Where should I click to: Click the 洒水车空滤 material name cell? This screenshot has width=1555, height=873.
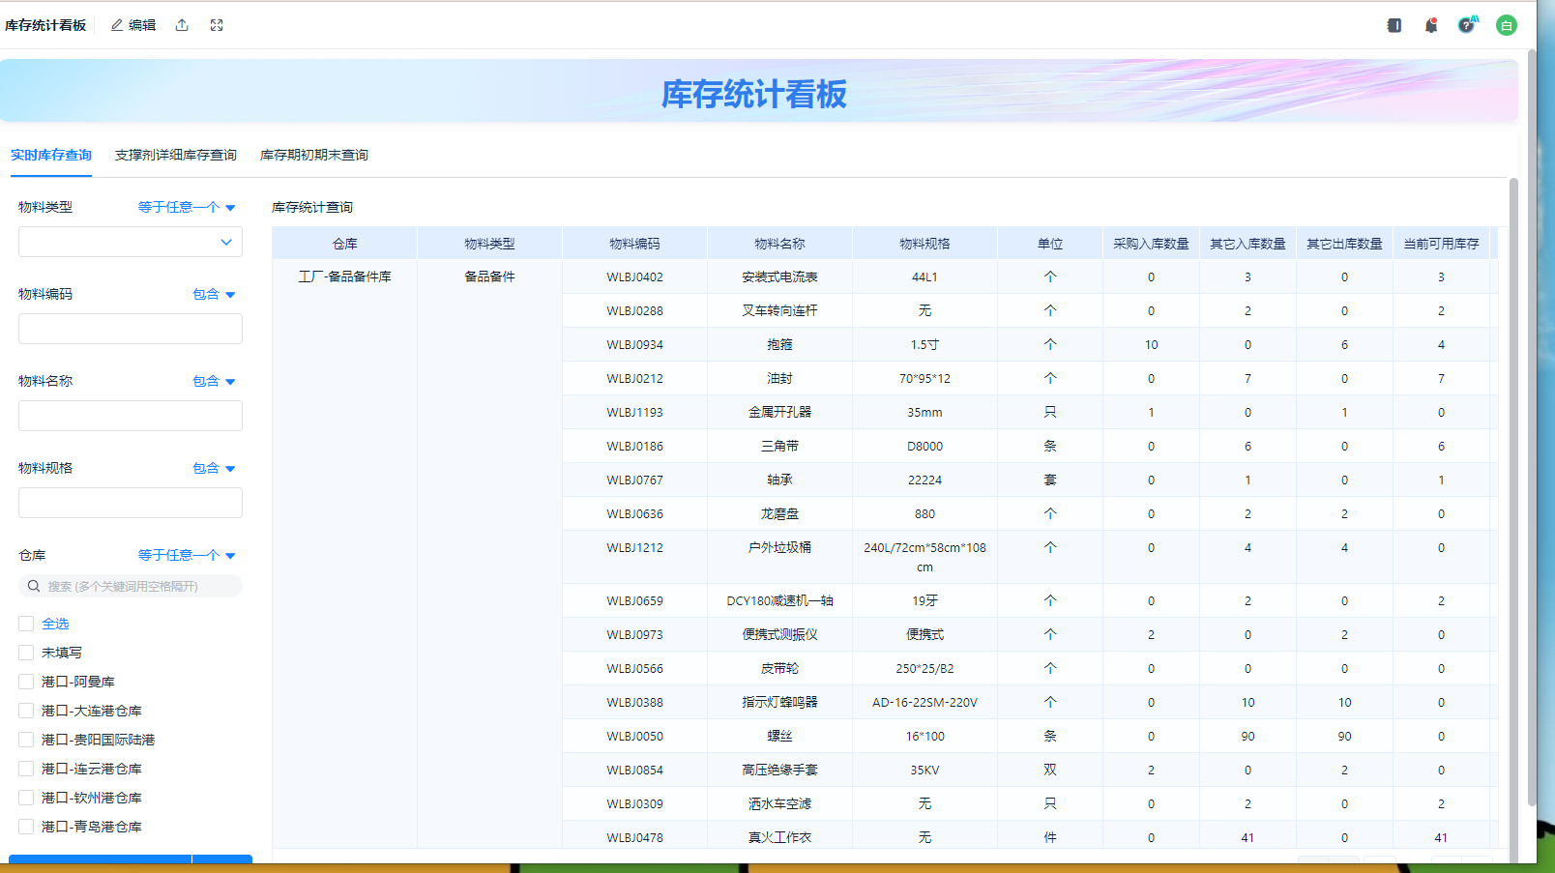pos(780,803)
